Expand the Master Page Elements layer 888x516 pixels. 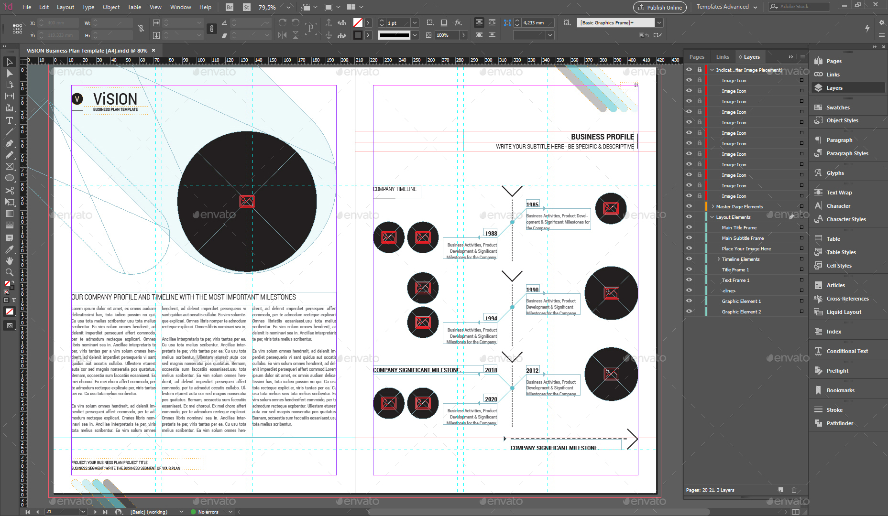(713, 206)
